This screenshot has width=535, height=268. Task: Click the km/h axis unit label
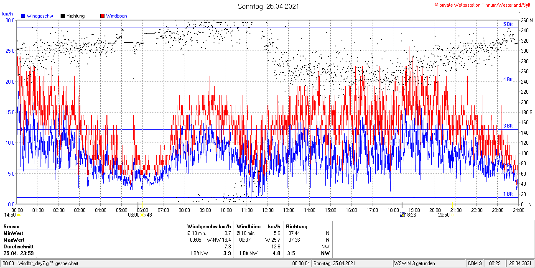[8, 14]
